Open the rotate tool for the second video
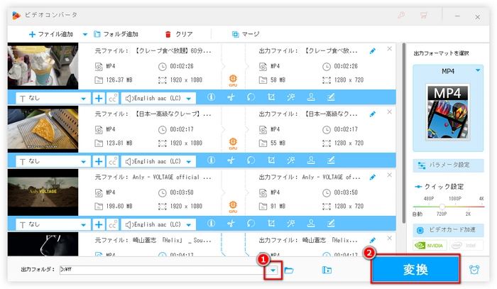Viewport: 497px width, 289px height. (x=251, y=161)
